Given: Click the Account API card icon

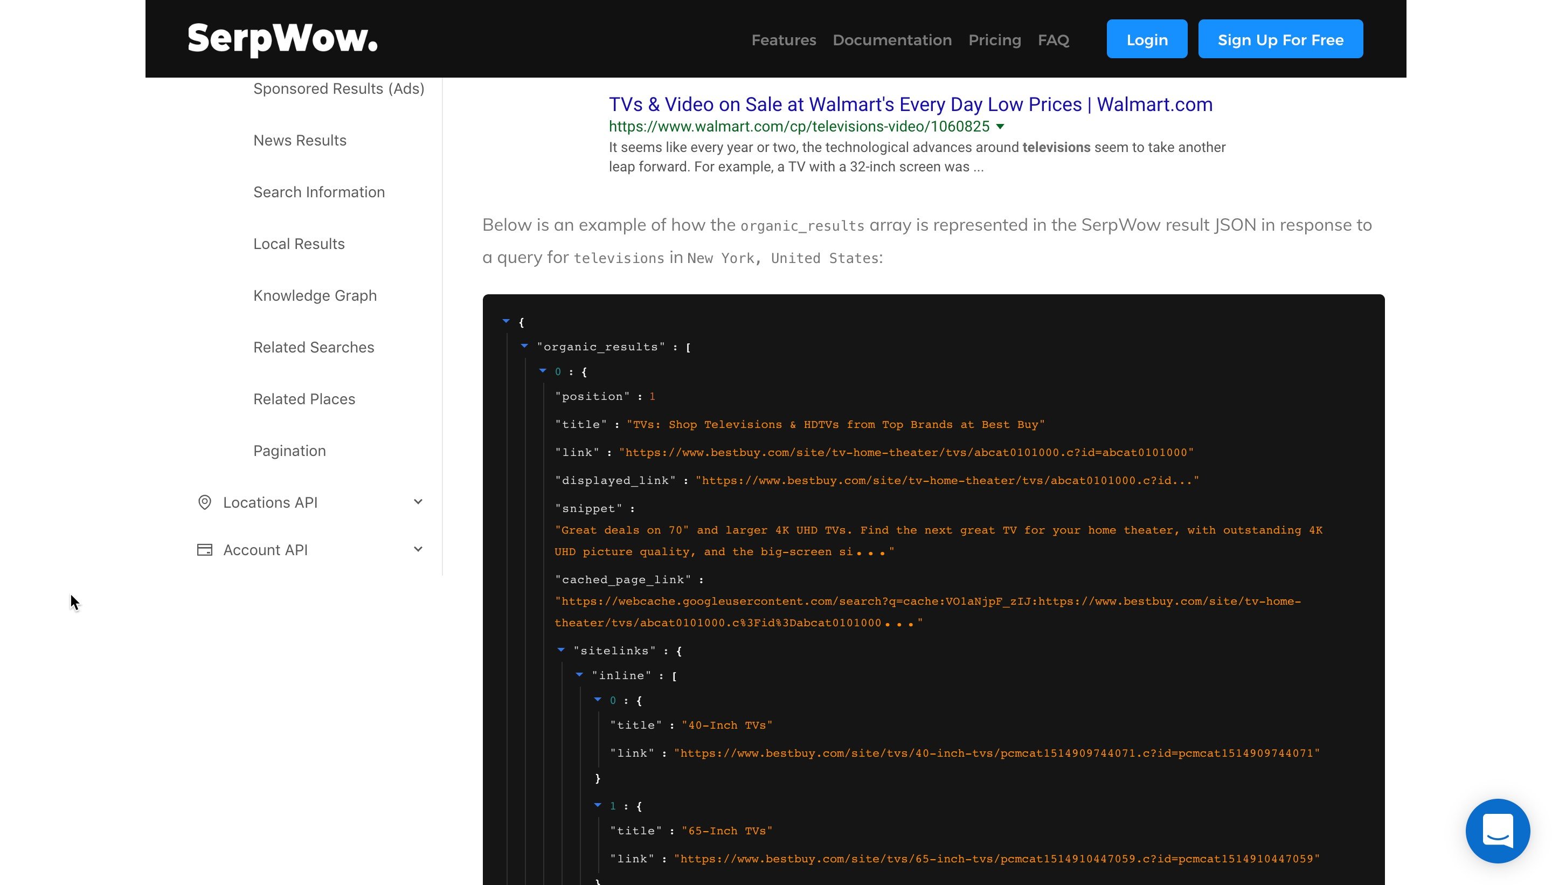Looking at the screenshot, I should click(x=205, y=549).
